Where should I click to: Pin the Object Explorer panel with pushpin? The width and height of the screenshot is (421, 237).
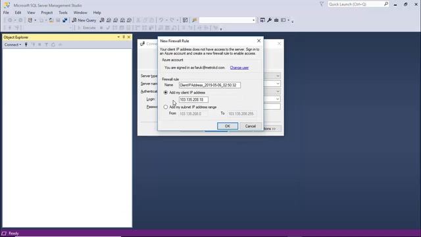coord(124,37)
